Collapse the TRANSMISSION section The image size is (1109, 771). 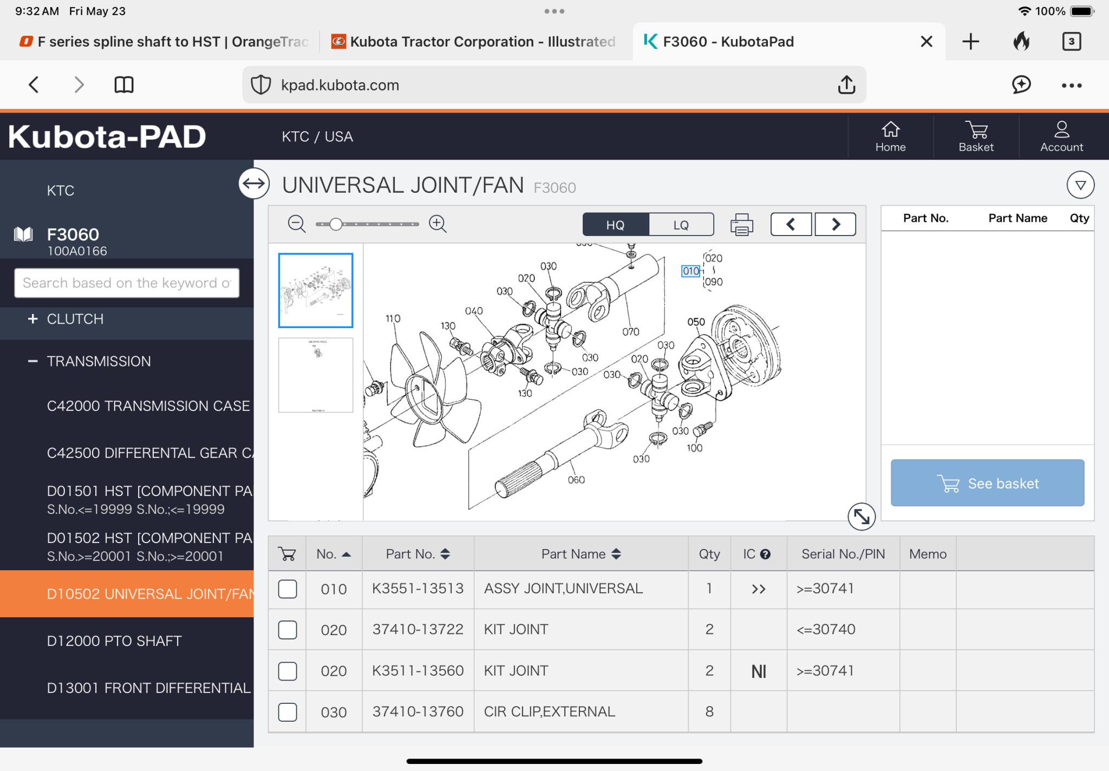click(x=33, y=361)
